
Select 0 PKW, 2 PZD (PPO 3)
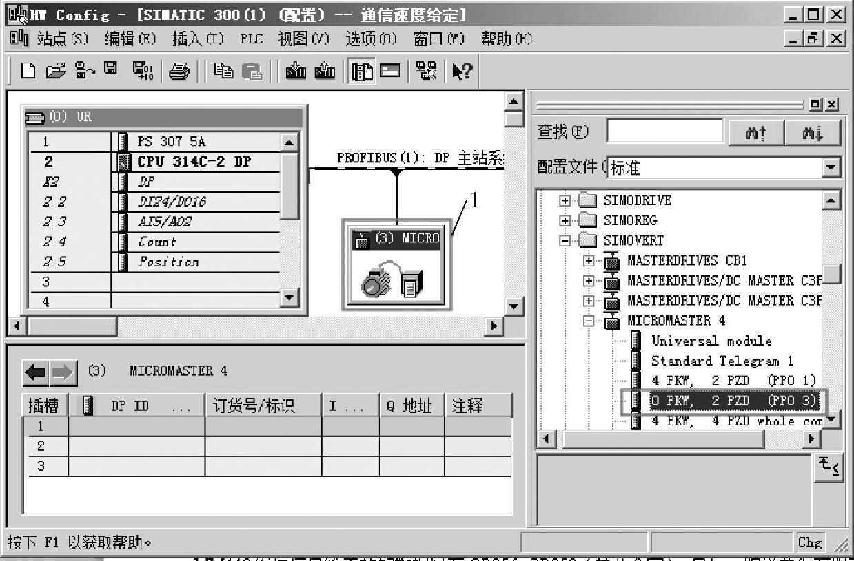(x=733, y=401)
